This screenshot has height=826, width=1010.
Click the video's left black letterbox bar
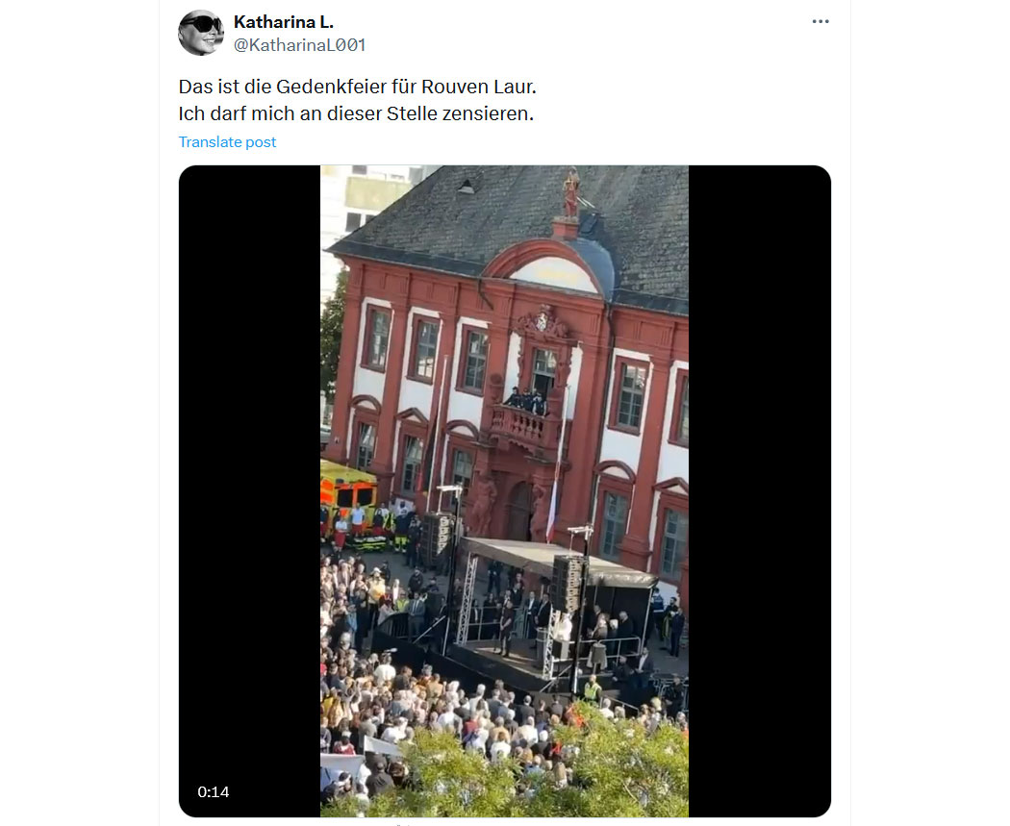(x=249, y=491)
